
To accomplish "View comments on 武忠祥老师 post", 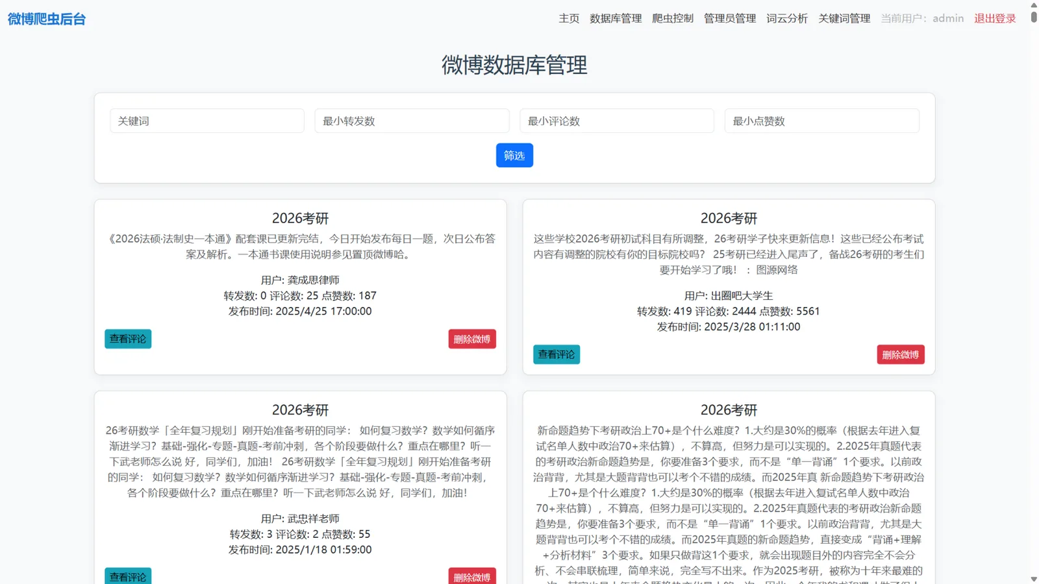I will (x=128, y=576).
